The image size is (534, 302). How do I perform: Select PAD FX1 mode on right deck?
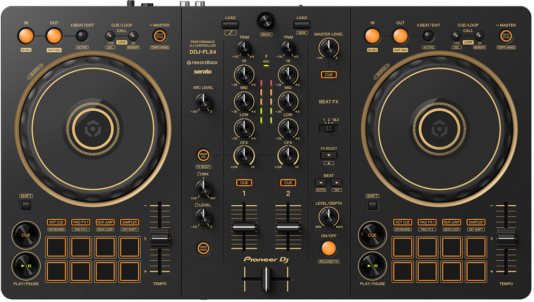(427, 222)
